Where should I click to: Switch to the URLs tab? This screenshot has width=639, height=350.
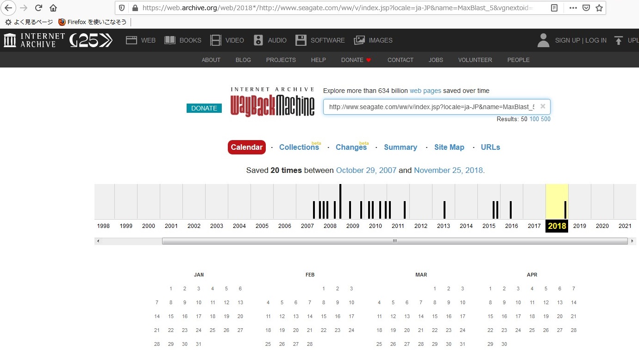pos(490,147)
